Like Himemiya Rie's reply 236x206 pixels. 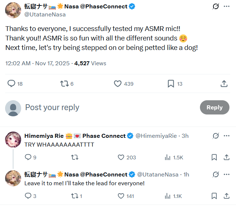point(121,157)
